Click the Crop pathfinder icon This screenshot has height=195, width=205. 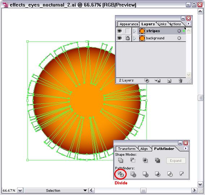tap(158, 174)
